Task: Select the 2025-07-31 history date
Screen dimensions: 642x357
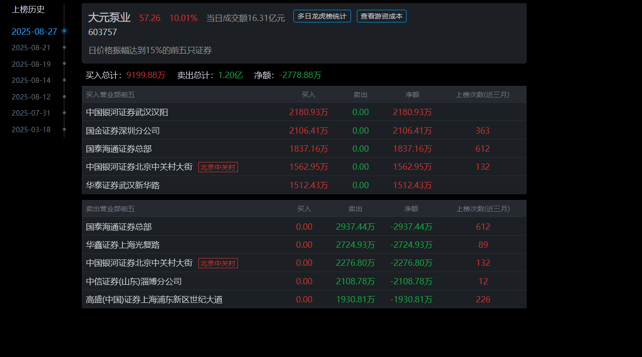Action: (x=31, y=113)
